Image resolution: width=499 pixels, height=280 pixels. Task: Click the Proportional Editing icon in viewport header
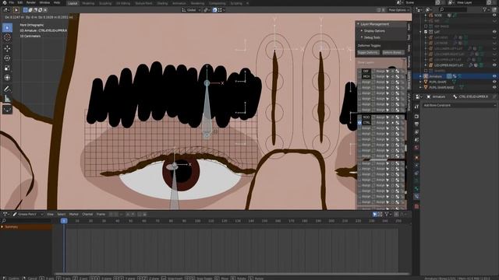[215, 10]
